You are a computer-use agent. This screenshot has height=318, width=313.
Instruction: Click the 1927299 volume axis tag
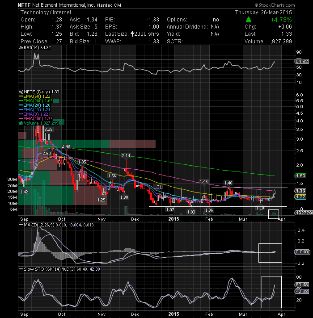click(x=304, y=213)
